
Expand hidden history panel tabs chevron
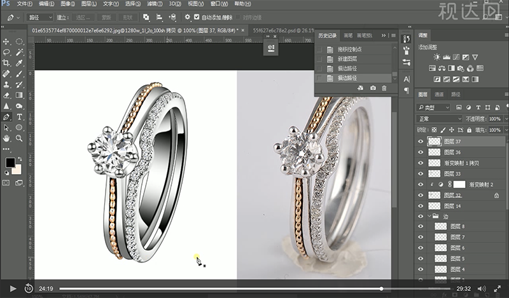[384, 36]
